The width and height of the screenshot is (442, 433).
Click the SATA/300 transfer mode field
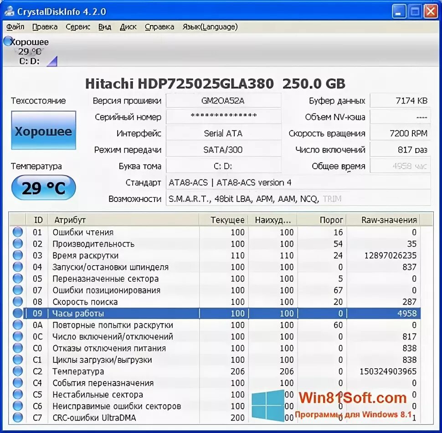[223, 149]
